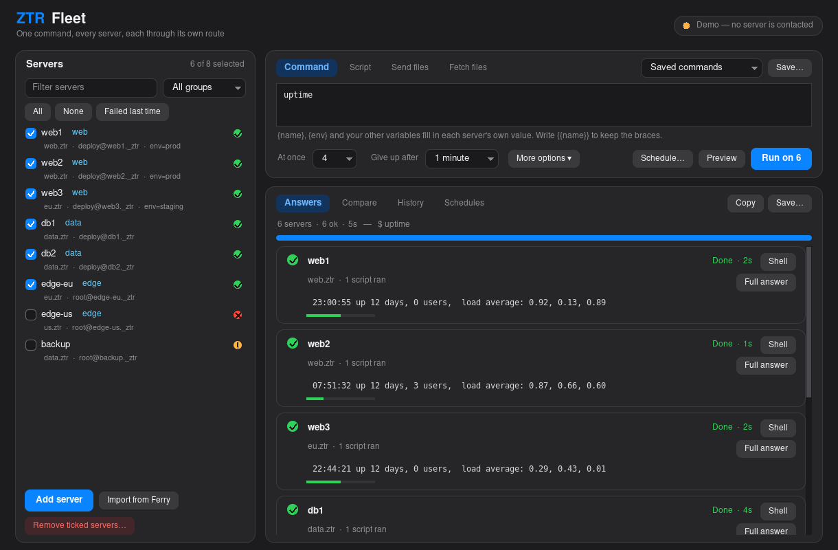Tick the backup server checkbox

(31, 345)
